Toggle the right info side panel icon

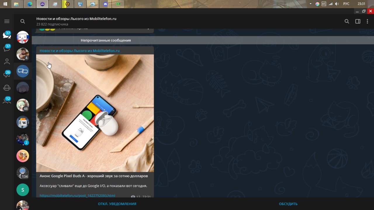tap(358, 21)
